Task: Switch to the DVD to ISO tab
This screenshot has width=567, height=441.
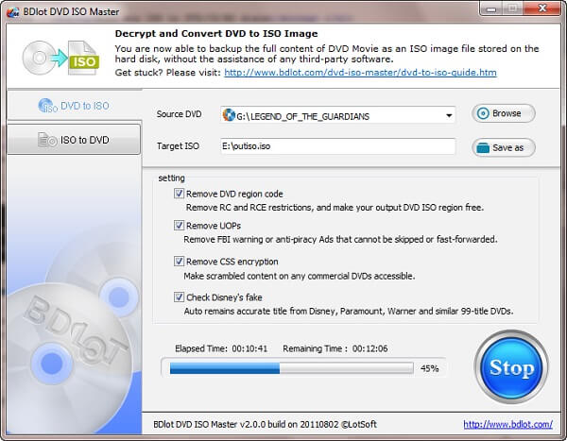Action: pyautogui.click(x=73, y=106)
